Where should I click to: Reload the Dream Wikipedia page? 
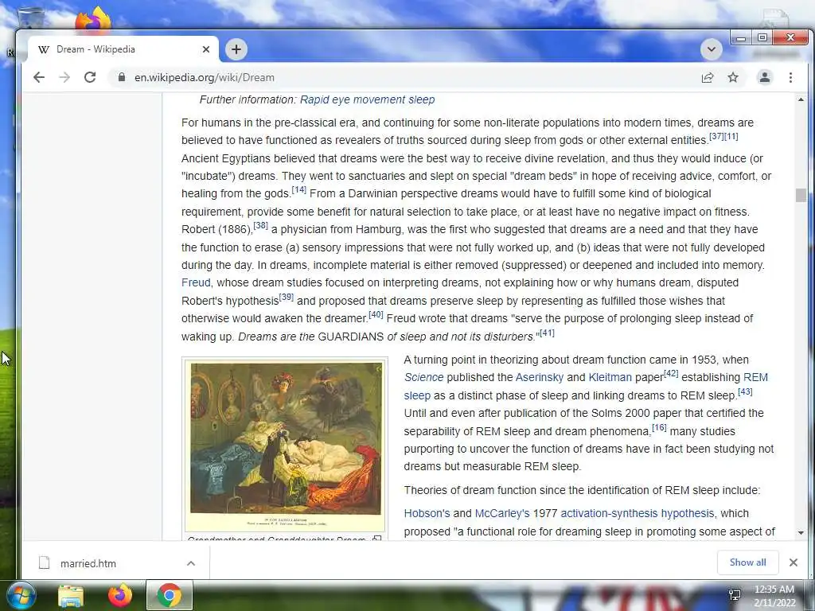pyautogui.click(x=90, y=77)
